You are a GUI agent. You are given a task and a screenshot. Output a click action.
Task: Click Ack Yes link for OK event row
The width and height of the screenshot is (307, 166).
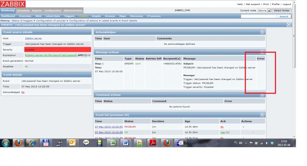[223, 132]
